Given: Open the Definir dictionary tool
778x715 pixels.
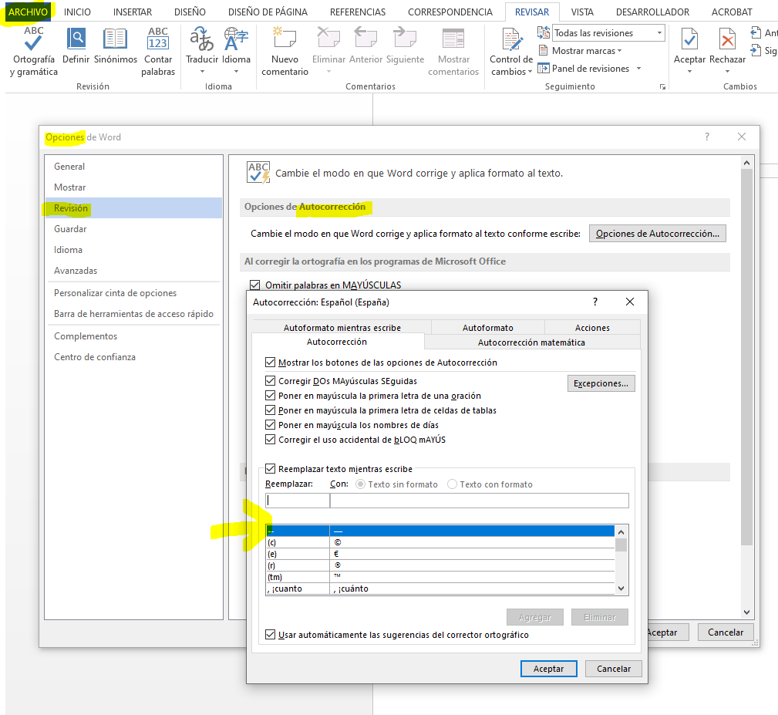Looking at the screenshot, I should [76, 40].
